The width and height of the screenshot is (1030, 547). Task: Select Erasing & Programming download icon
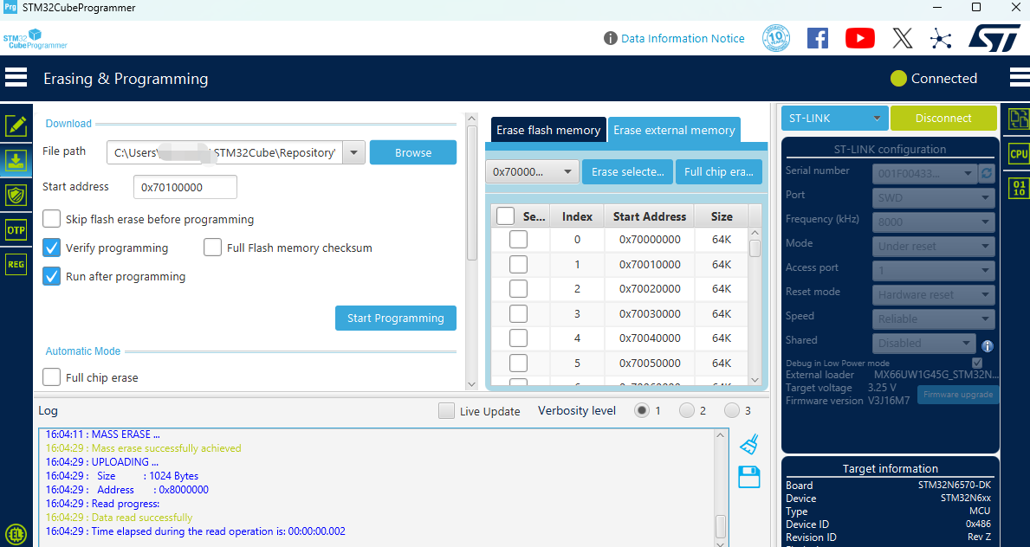coord(16,160)
